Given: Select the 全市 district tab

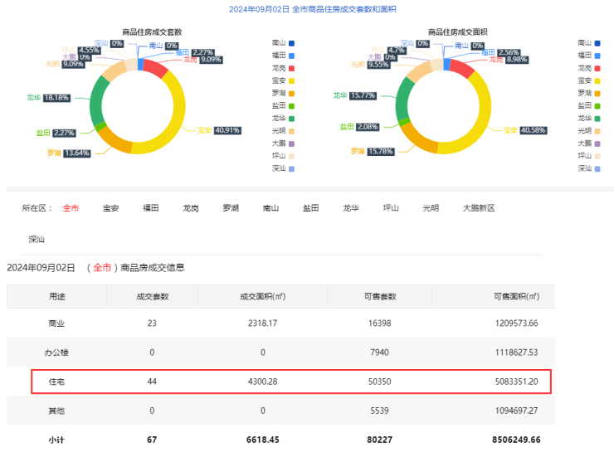Looking at the screenshot, I should [71, 208].
